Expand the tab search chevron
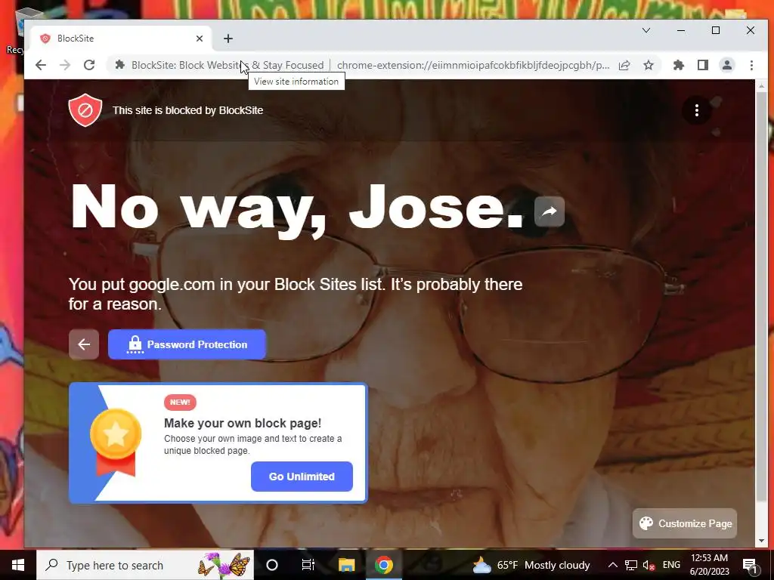 (646, 30)
